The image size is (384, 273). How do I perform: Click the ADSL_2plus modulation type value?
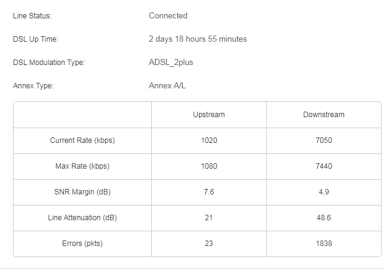click(171, 63)
